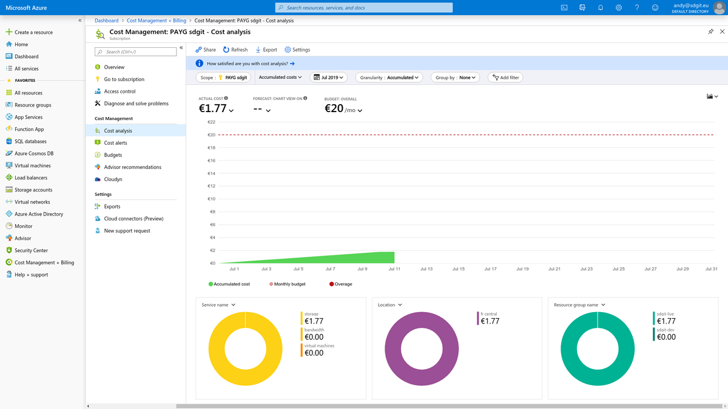Screen dimensions: 728x409
Task: Open Azure Cloud Shell from the top bar
Action: 563,7
